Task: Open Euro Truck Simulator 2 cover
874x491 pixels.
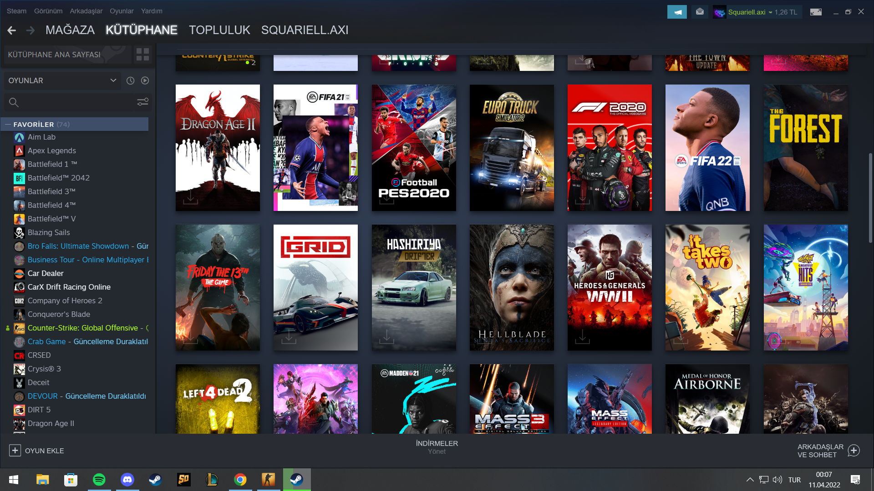Action: (x=512, y=147)
